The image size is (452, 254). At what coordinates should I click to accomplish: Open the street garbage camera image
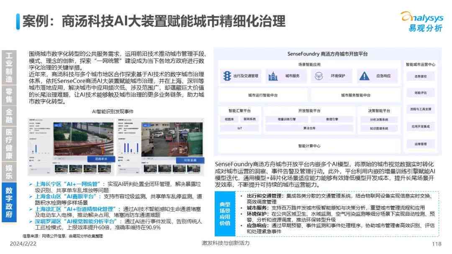[x=172, y=140]
